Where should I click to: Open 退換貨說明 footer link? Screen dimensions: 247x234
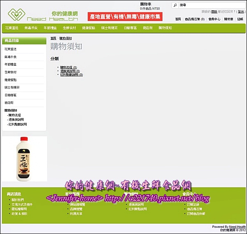point(136,204)
